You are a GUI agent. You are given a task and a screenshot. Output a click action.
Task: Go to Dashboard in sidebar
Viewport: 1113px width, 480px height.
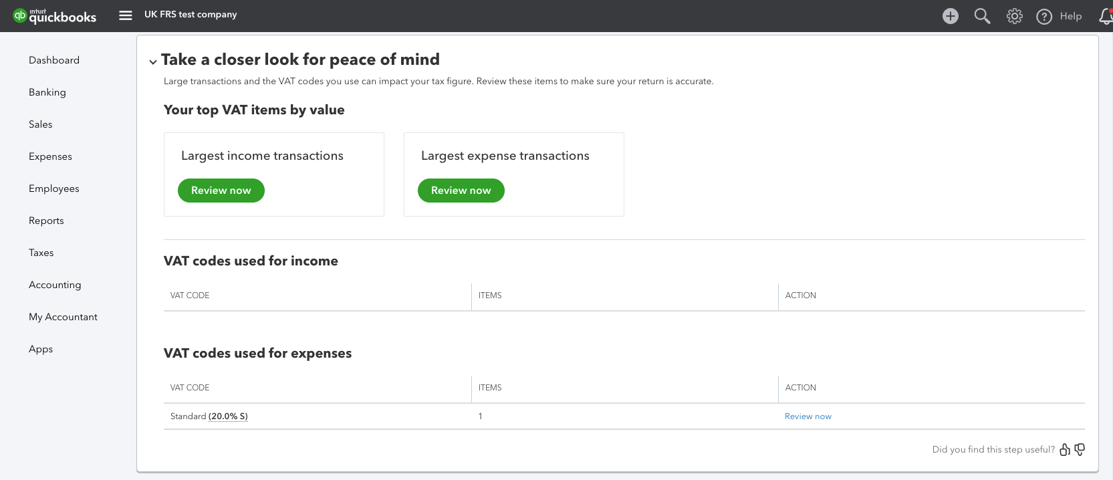tap(54, 60)
